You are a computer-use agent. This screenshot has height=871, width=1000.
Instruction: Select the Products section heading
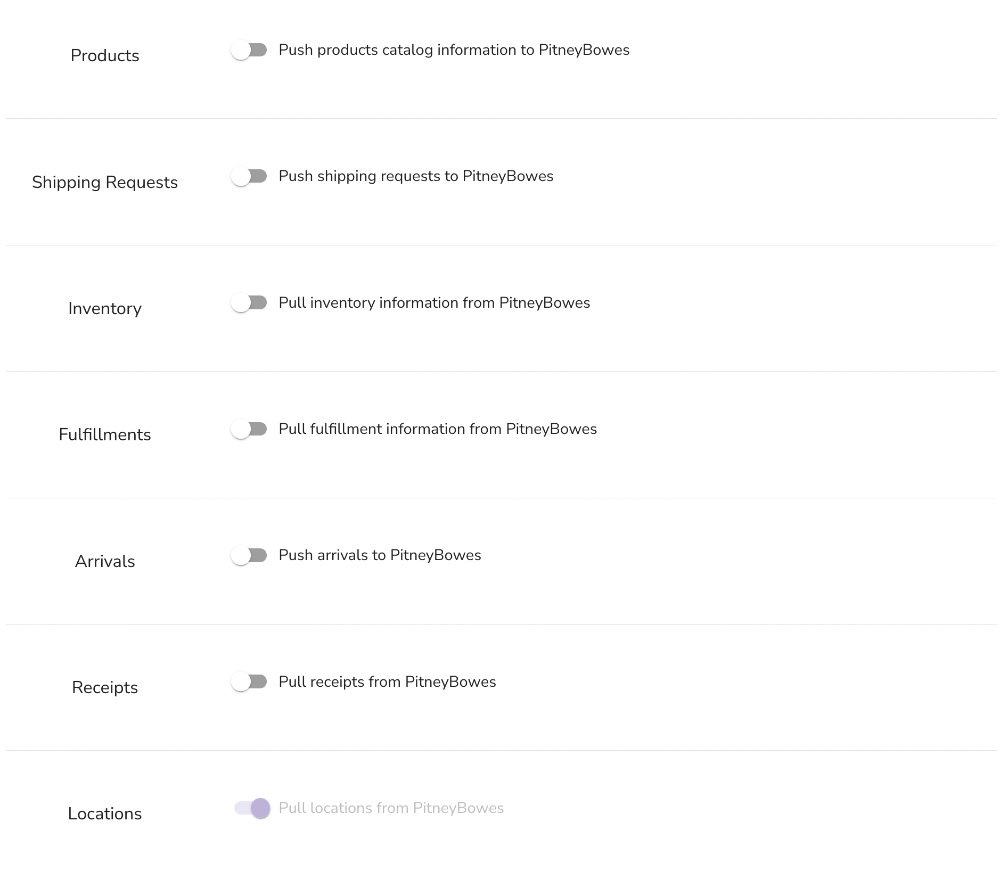(x=105, y=55)
